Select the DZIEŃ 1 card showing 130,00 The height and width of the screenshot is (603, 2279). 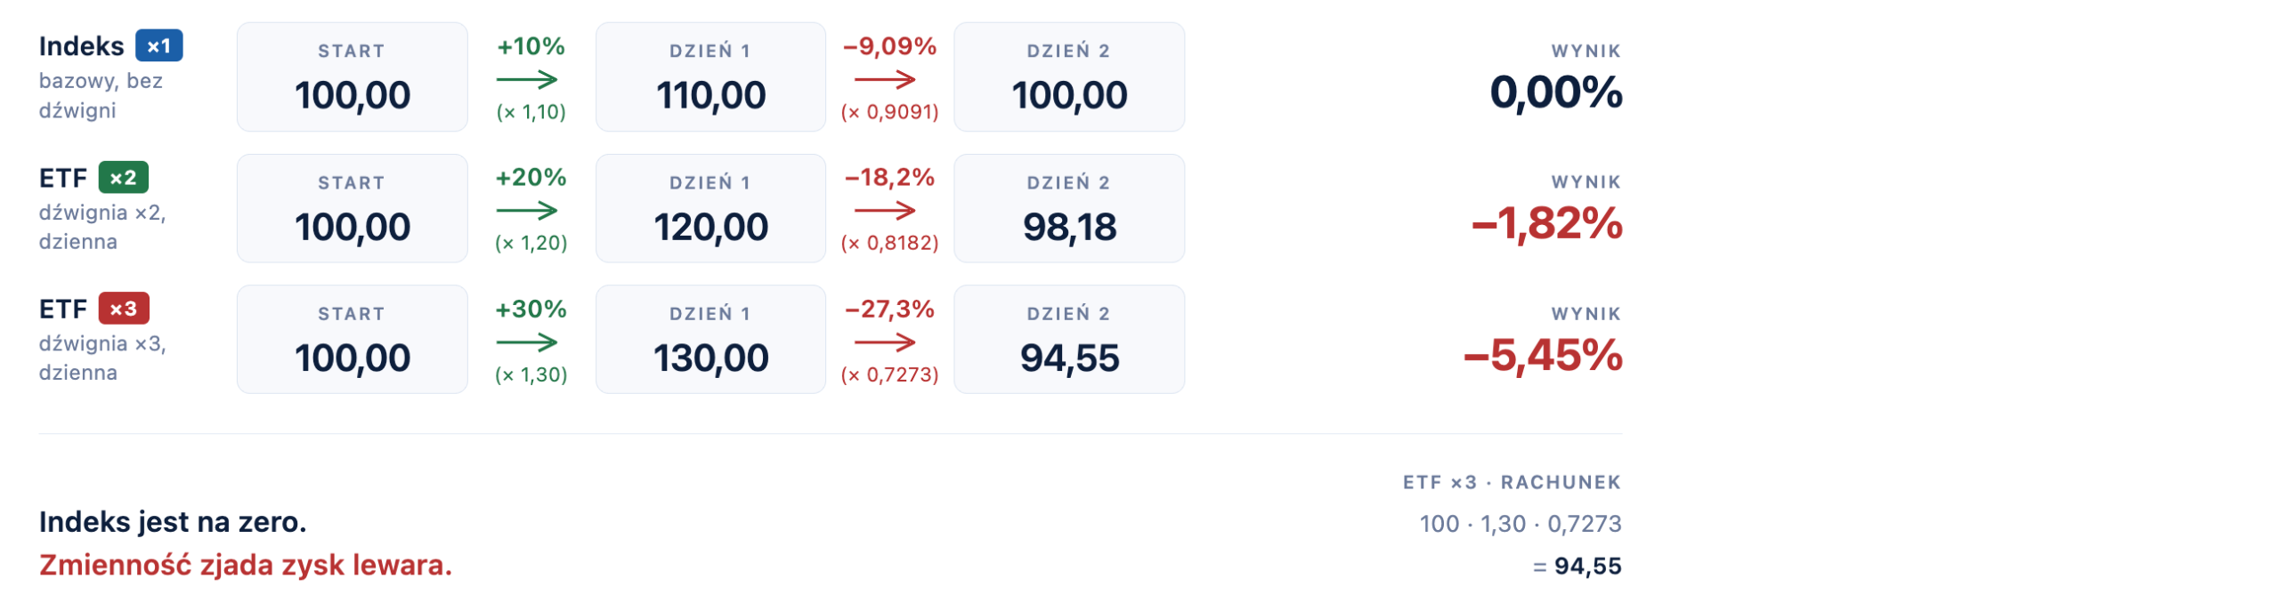[710, 340]
